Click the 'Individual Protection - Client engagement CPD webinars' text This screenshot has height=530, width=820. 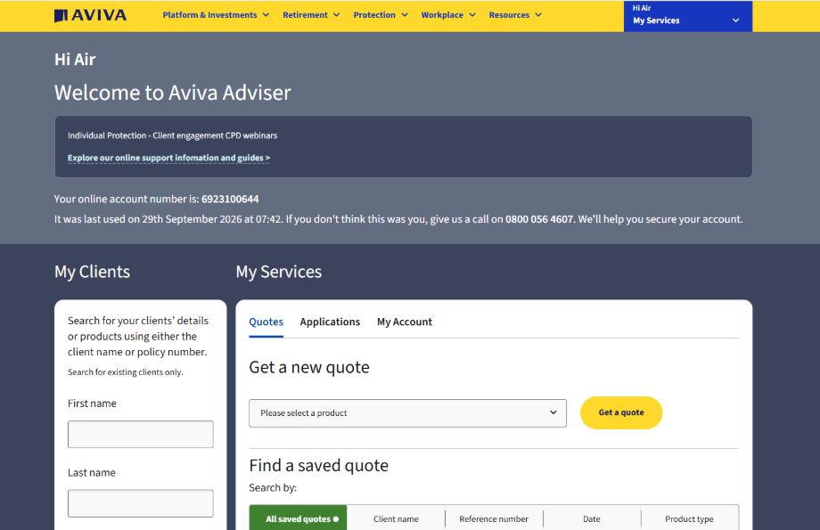coord(173,135)
